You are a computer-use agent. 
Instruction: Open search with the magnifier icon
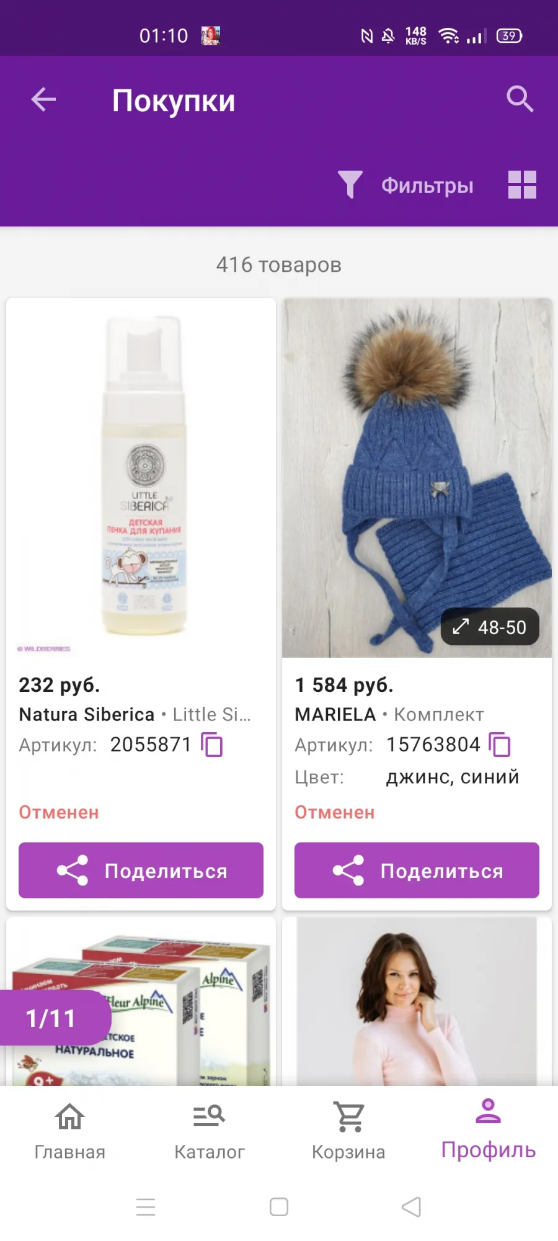(x=520, y=99)
